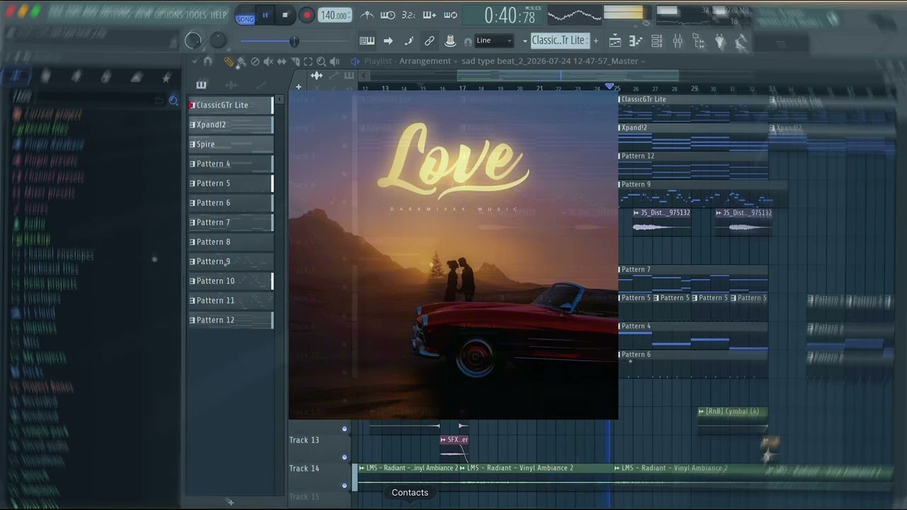Toggle the overdub recording icon
The width and height of the screenshot is (907, 510).
429,15
